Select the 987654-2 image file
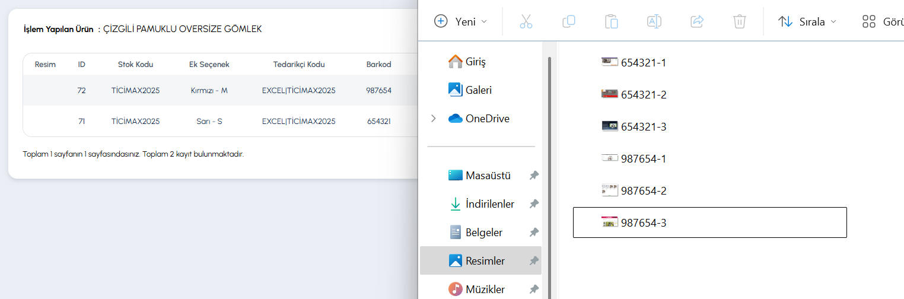Image resolution: width=904 pixels, height=299 pixels. [634, 190]
